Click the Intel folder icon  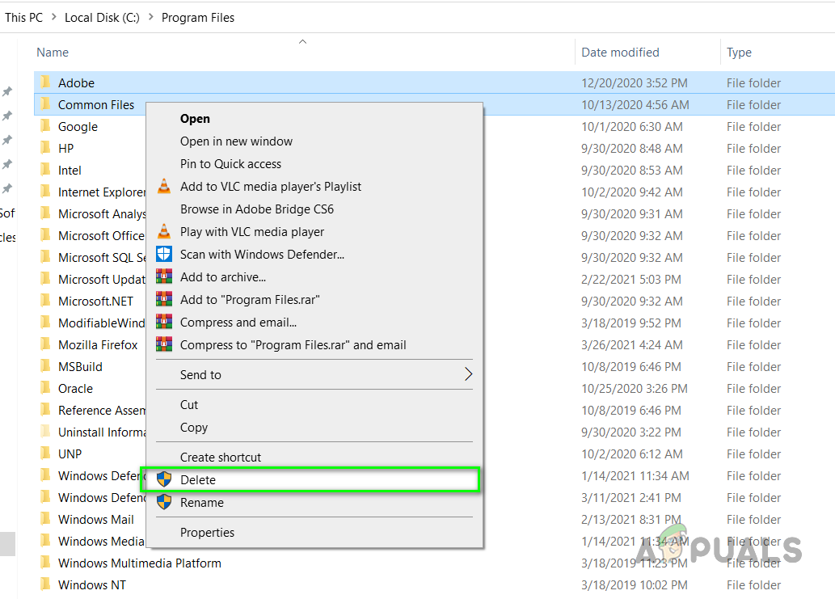(46, 170)
